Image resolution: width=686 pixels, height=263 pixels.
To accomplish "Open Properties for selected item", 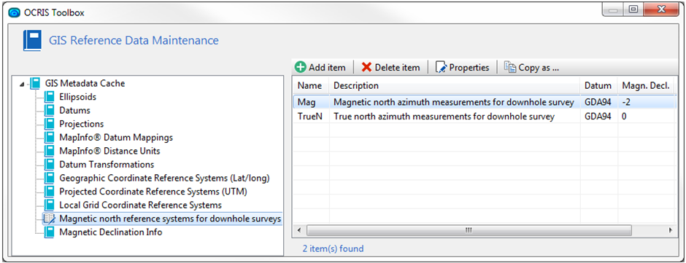I will 462,67.
